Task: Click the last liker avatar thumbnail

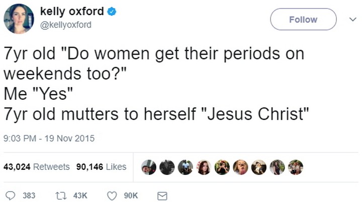Action: point(296,167)
